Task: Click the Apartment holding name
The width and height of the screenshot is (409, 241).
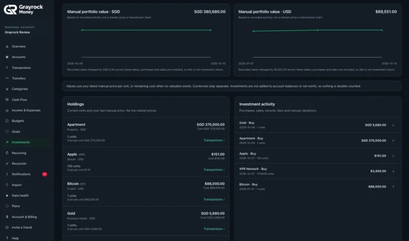Action: tap(76, 125)
